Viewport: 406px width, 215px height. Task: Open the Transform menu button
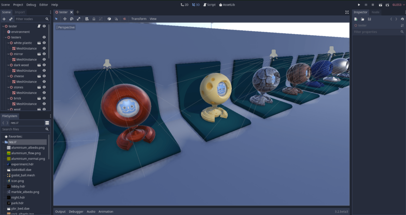pos(139,19)
